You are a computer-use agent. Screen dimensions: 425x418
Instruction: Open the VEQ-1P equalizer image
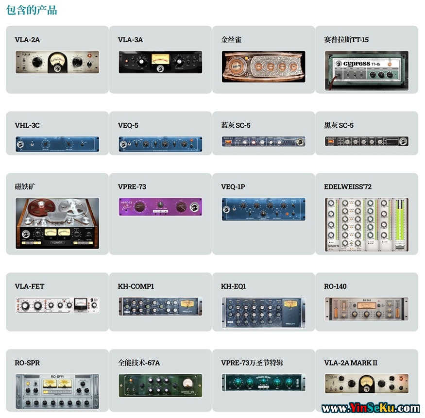(x=263, y=209)
